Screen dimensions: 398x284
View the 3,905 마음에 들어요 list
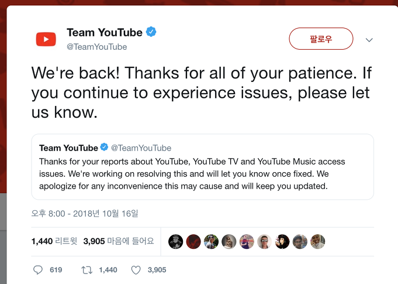[119, 241]
